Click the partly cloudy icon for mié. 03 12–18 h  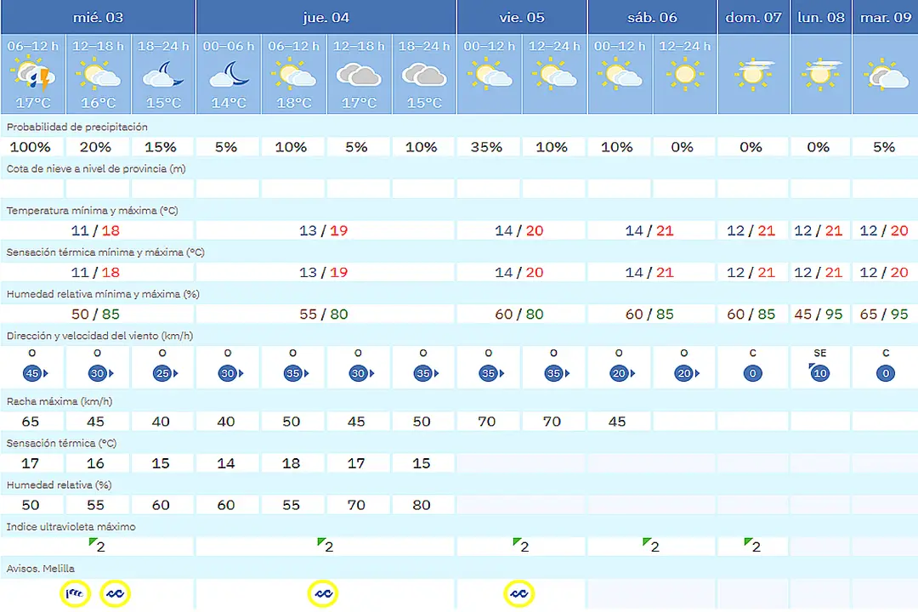(x=98, y=75)
